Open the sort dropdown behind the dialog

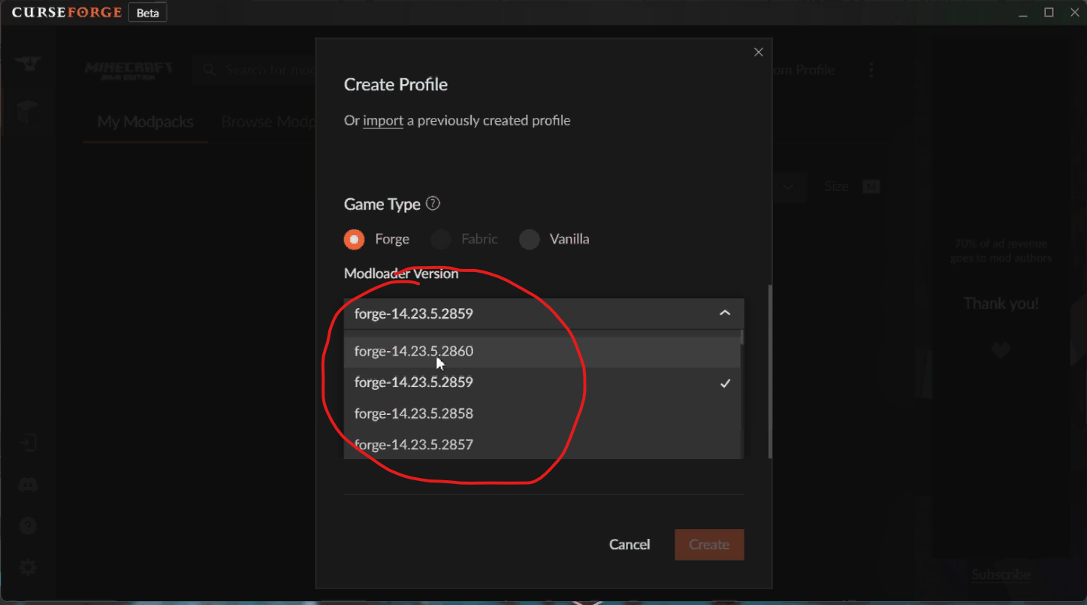789,186
